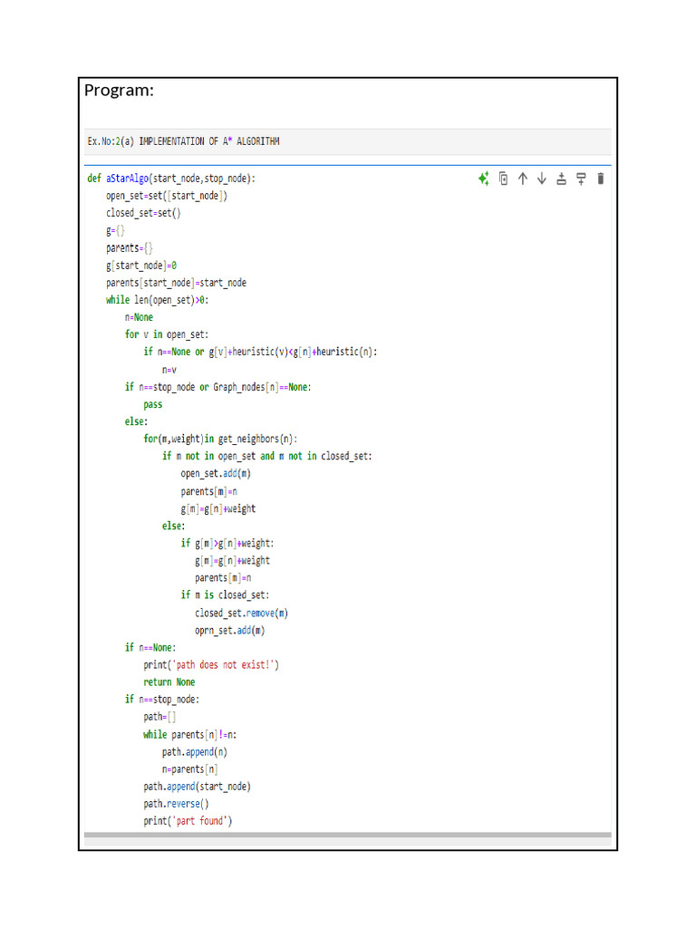Image resolution: width=696 pixels, height=928 pixels.
Task: Move the cell down with the down arrow
Action: coord(542,179)
